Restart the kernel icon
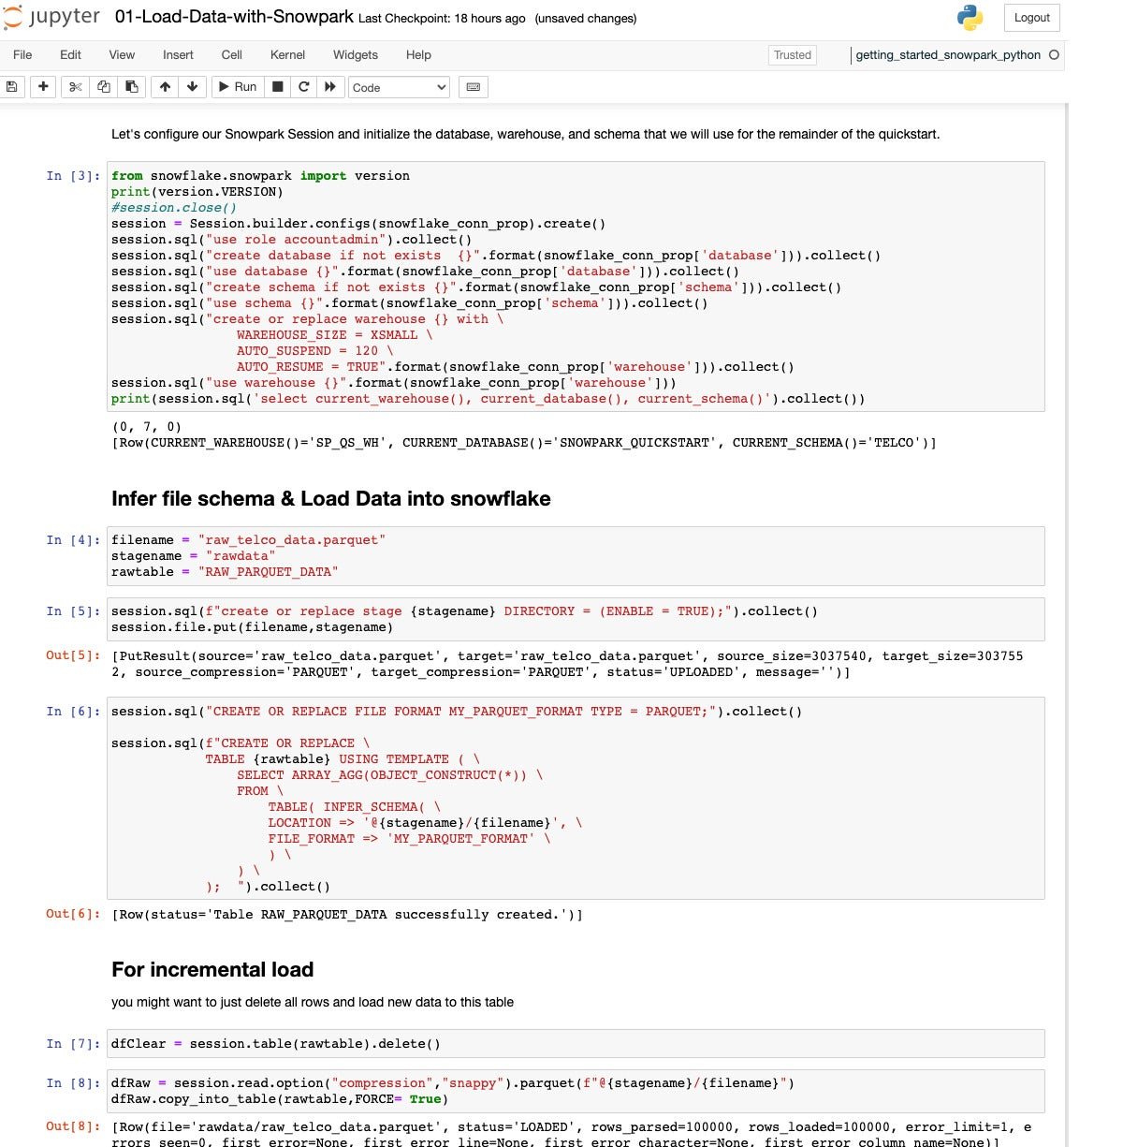The width and height of the screenshot is (1123, 1147). [x=304, y=87]
